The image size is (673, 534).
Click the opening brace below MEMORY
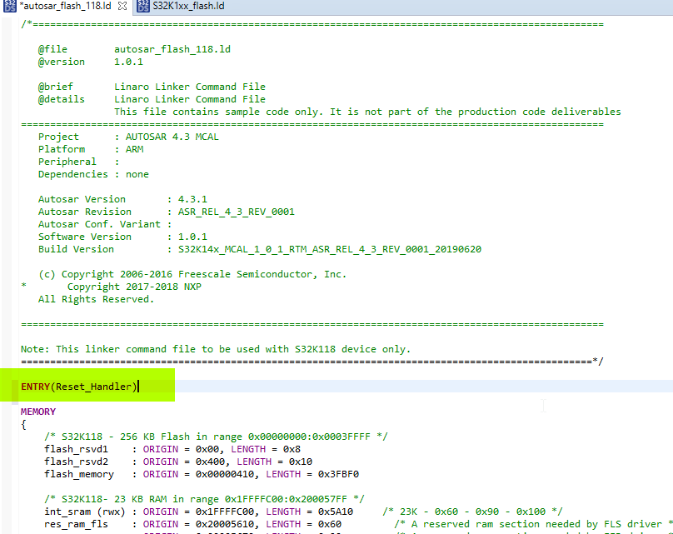pos(23,425)
